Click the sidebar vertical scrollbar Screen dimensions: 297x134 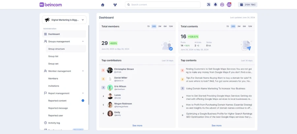point(89,65)
